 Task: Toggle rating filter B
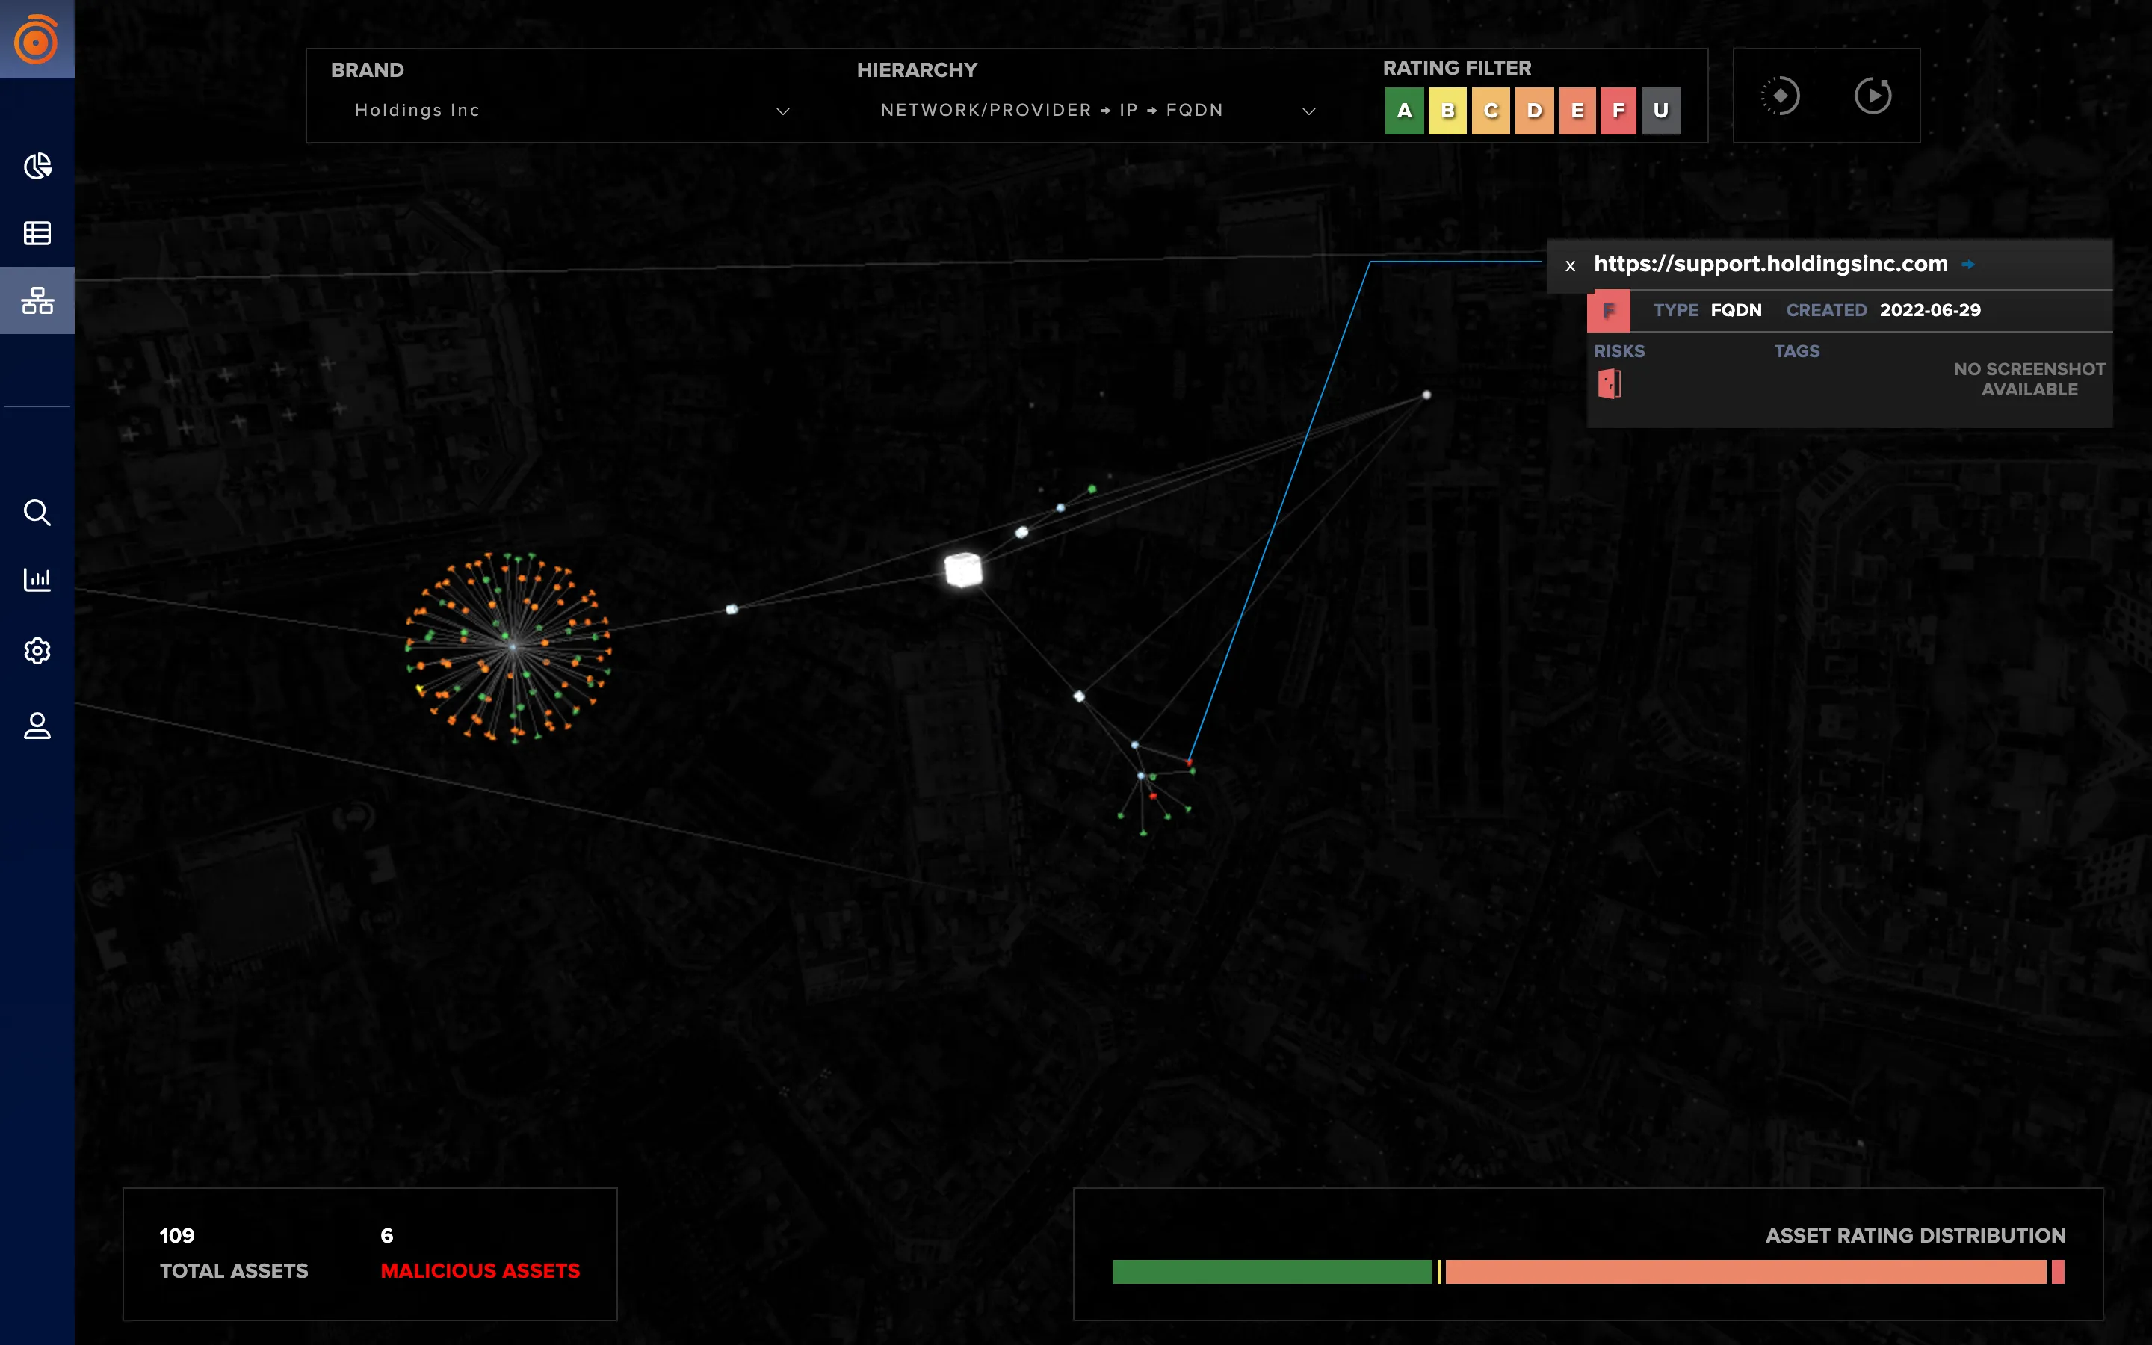(x=1447, y=111)
